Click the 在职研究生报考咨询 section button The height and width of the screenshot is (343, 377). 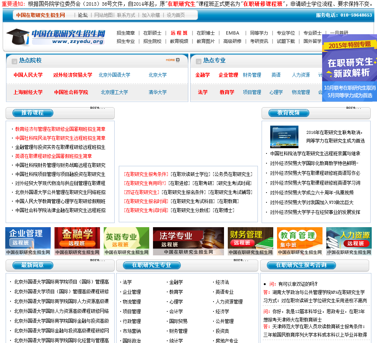[301, 265]
